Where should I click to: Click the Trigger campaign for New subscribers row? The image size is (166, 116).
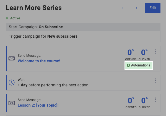coord(43,36)
